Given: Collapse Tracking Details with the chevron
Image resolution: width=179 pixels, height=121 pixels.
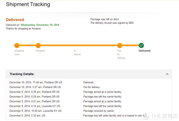Looking at the screenshot, I should [x=167, y=74].
